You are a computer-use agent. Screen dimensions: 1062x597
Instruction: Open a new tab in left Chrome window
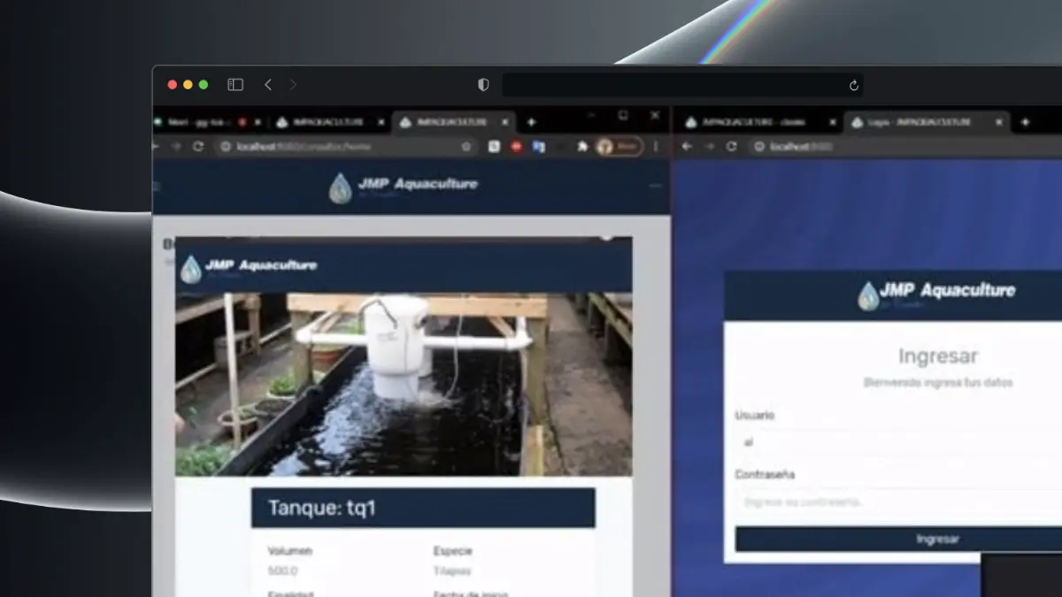pyautogui.click(x=531, y=122)
